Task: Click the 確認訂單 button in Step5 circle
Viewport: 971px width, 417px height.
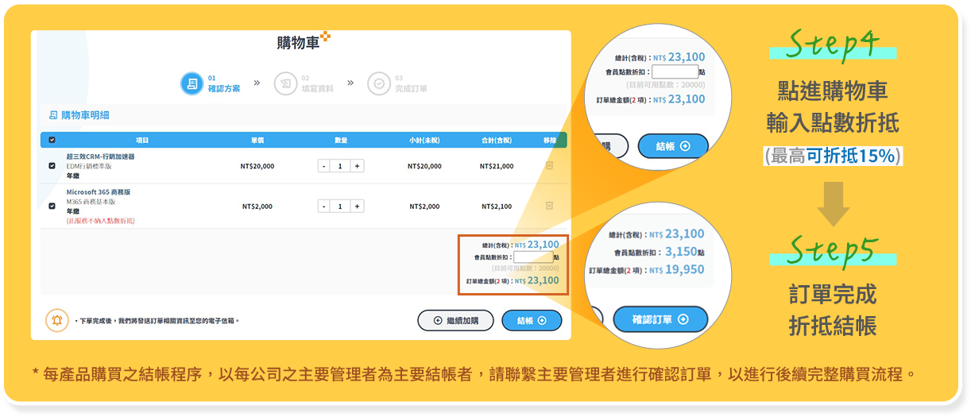Action: point(660,319)
